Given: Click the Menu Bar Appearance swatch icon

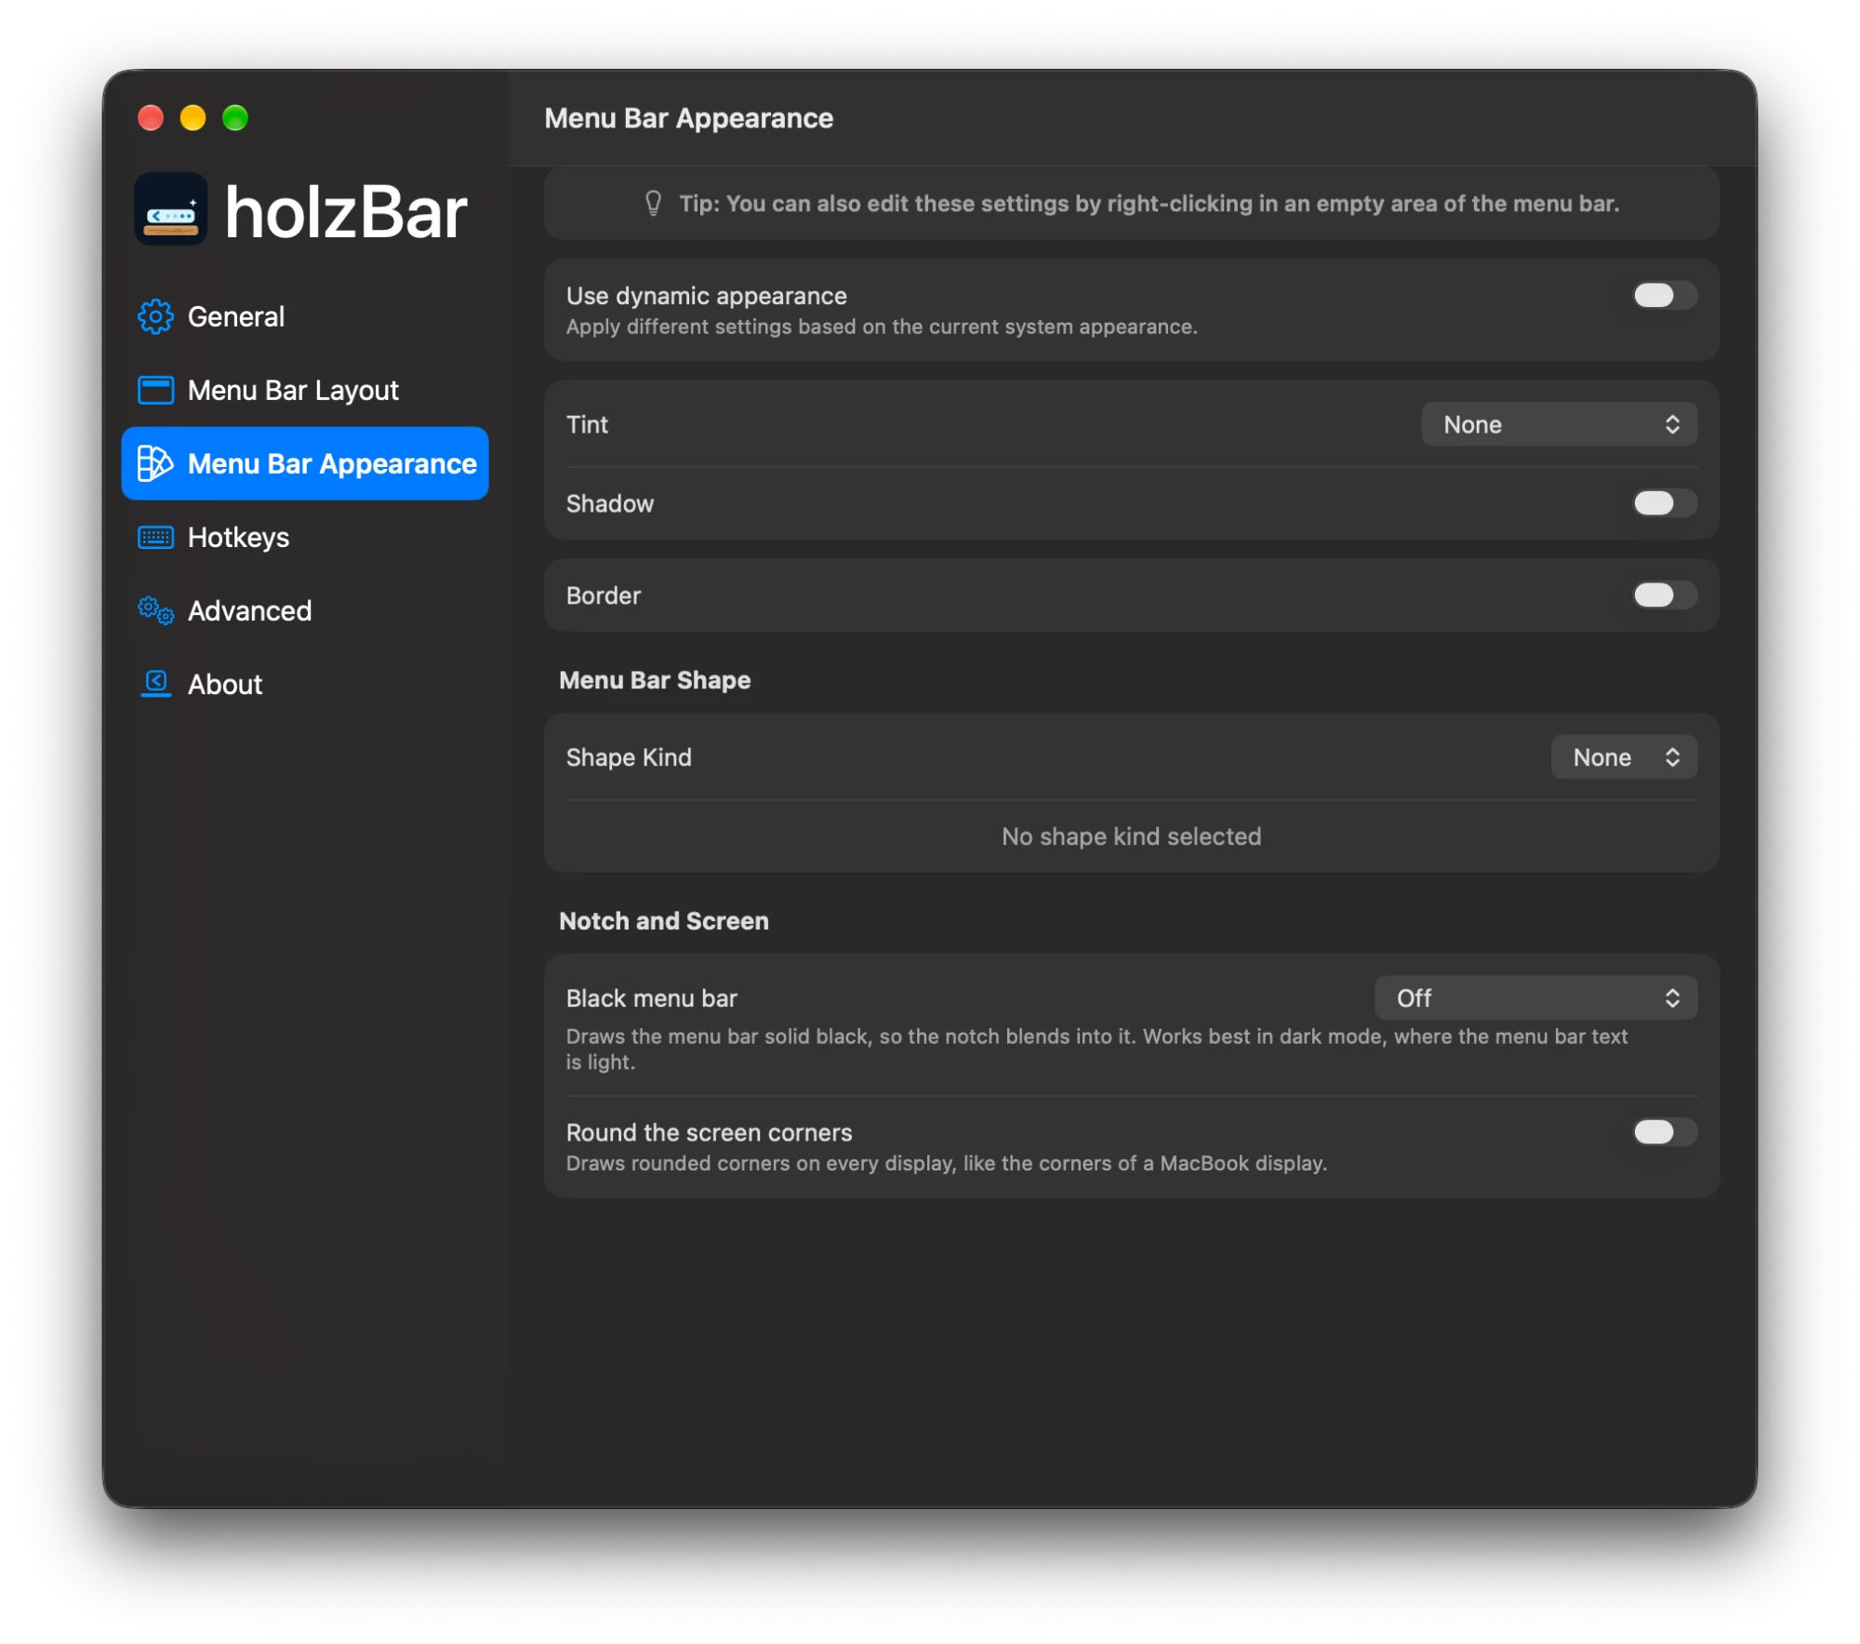Looking at the screenshot, I should coord(155,463).
